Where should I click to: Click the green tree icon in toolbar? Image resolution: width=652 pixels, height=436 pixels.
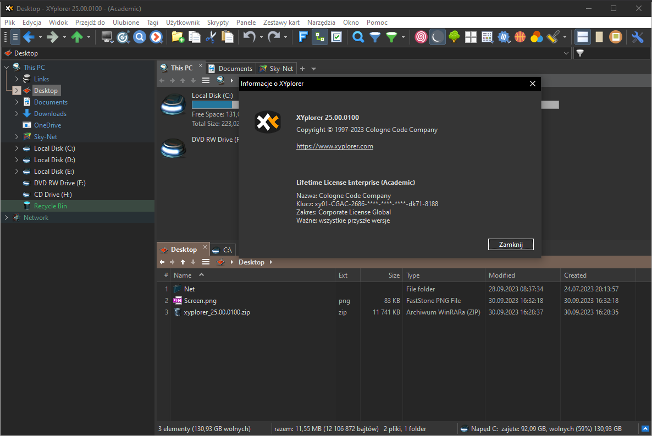coord(454,37)
